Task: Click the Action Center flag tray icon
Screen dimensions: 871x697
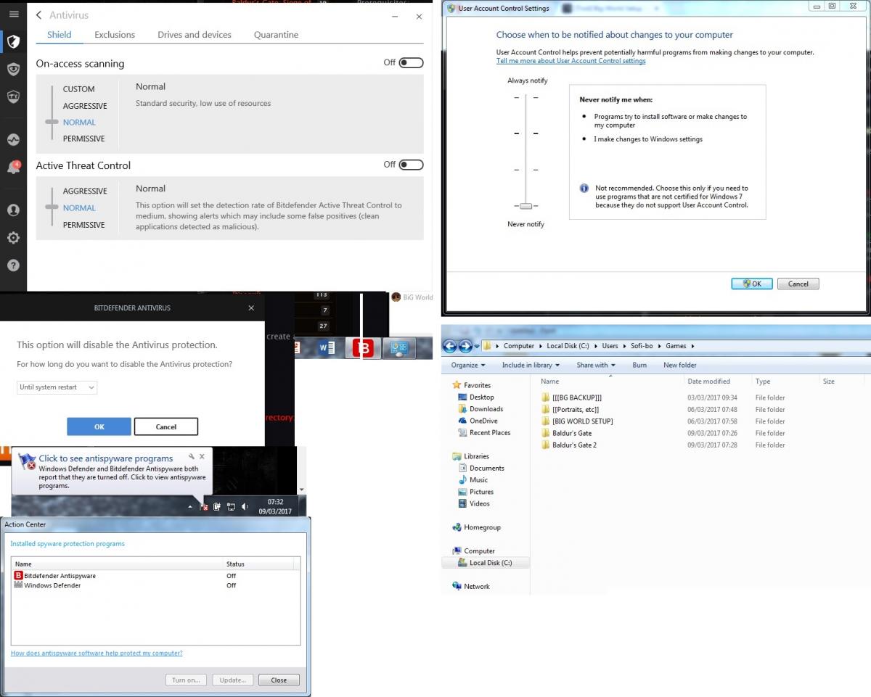Action: click(x=204, y=506)
